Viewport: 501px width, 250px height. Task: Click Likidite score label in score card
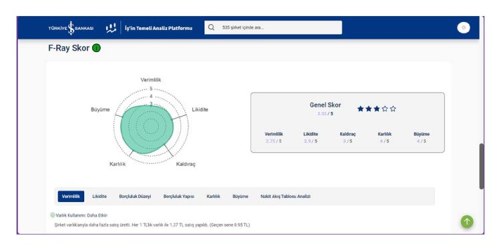point(311,134)
